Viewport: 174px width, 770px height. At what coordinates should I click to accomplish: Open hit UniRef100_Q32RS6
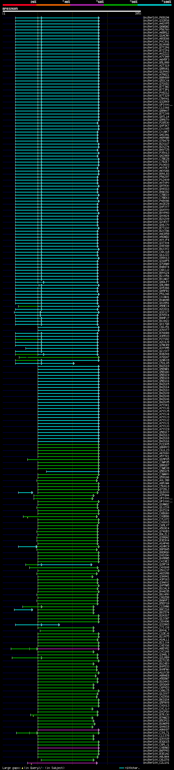(x=156, y=21)
